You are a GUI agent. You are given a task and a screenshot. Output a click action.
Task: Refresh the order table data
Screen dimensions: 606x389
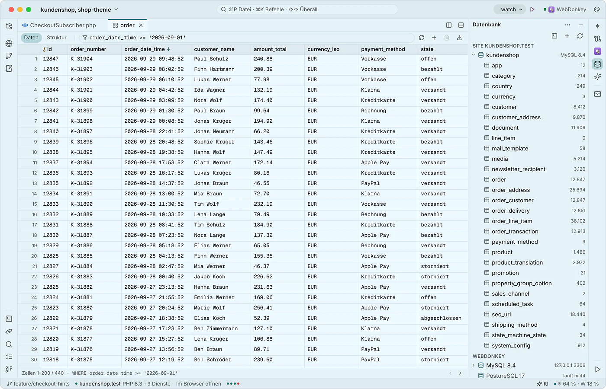422,38
